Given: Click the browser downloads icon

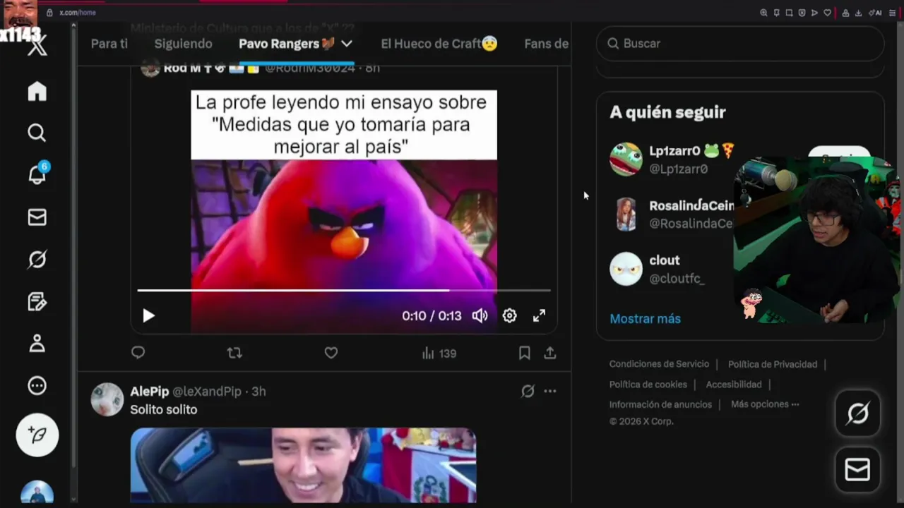Looking at the screenshot, I should pos(858,13).
